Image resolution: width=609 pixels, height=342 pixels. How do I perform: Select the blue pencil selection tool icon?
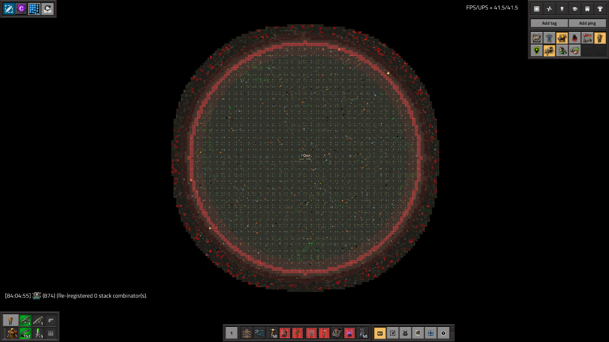(9, 9)
